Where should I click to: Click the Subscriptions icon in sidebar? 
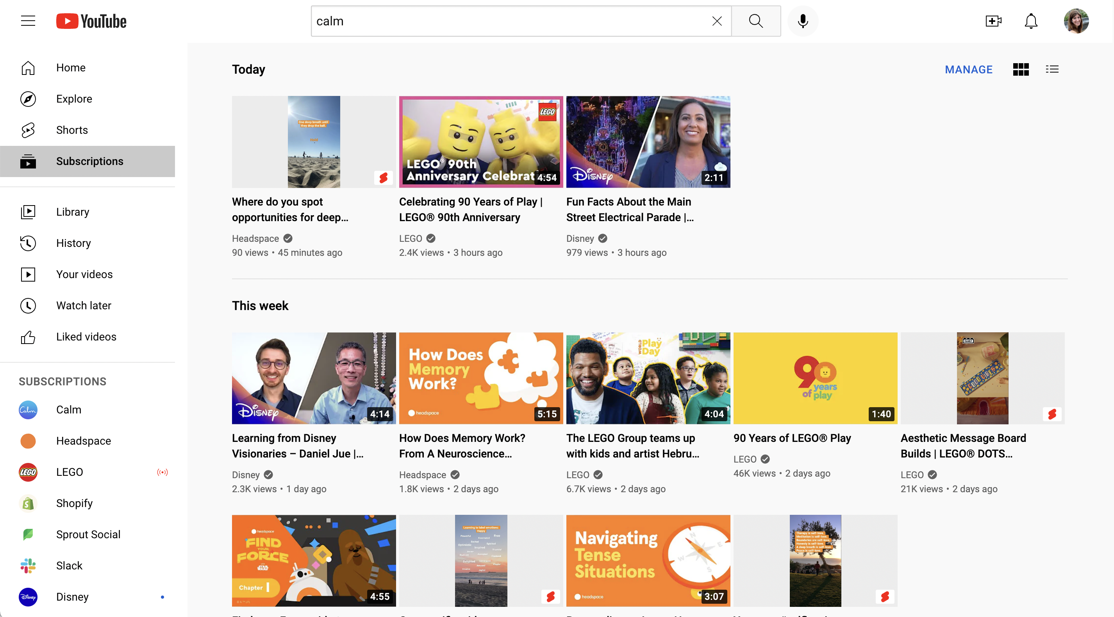pos(28,161)
